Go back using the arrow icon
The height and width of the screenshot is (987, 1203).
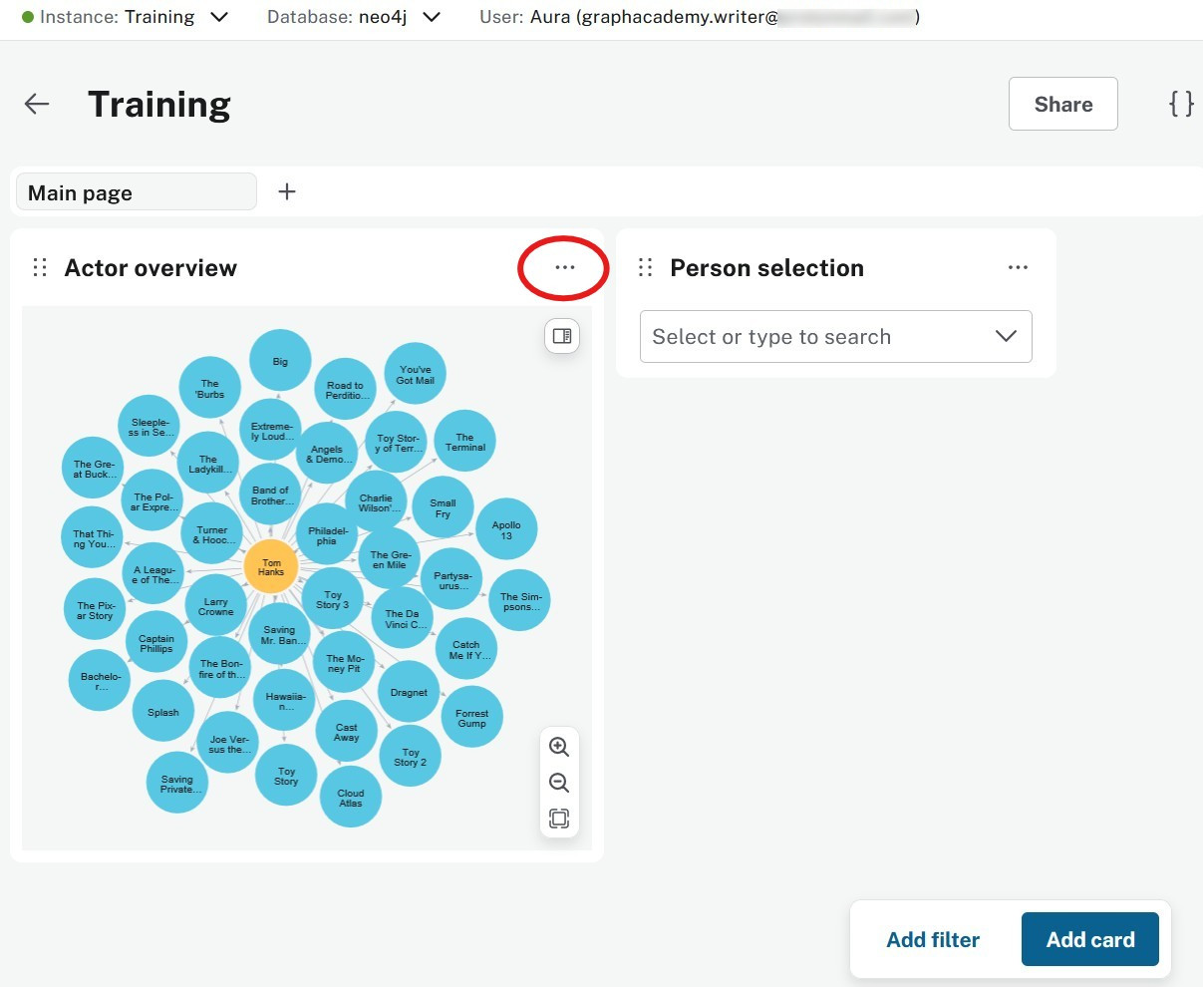[36, 104]
